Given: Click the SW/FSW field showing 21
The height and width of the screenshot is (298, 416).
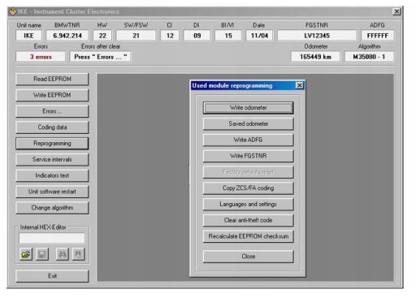Looking at the screenshot, I should 136,36.
